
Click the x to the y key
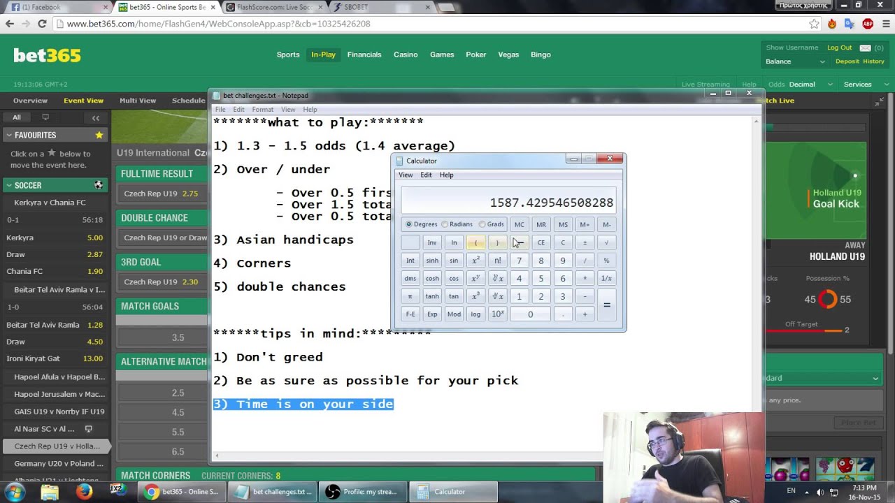pos(475,278)
